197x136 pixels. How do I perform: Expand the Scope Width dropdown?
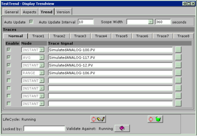click(151, 22)
